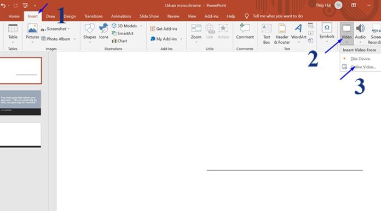Click the Redo/Repeat icon in title bar
This screenshot has width=381, height=211.
pyautogui.click(x=15, y=5)
